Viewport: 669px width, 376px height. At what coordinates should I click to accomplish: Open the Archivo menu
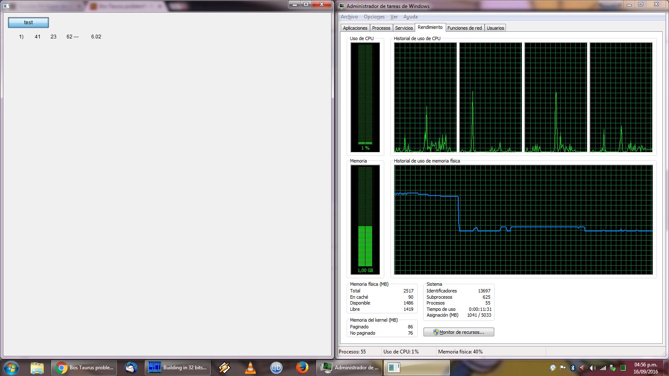(x=349, y=17)
